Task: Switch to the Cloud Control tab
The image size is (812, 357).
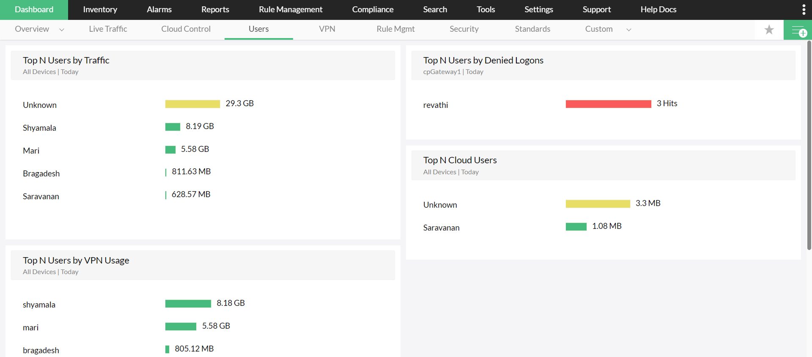Action: [x=186, y=29]
